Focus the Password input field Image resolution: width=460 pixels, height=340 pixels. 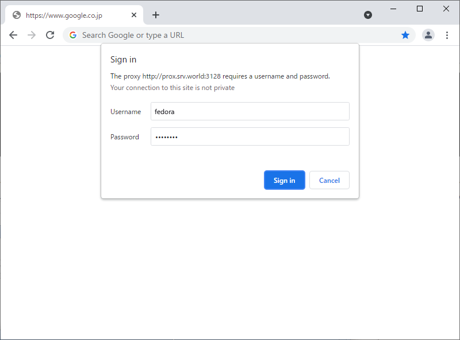tap(250, 136)
